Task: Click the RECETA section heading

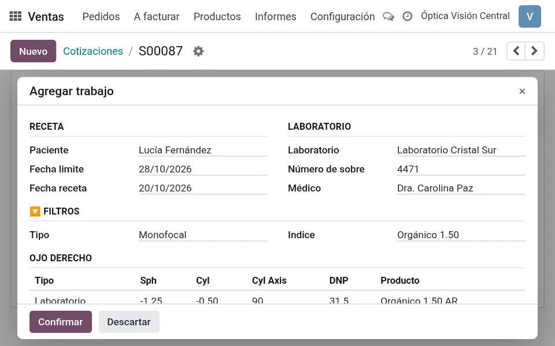Action: (x=47, y=127)
